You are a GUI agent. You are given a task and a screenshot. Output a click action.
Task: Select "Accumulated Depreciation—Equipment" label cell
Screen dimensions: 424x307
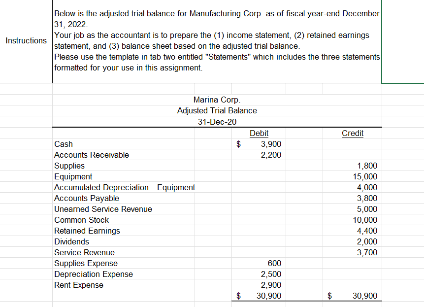point(124,187)
